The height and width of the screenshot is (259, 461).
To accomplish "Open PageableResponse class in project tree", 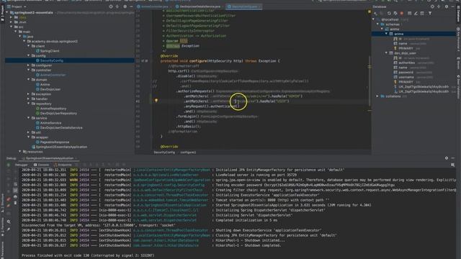I will coord(55,142).
